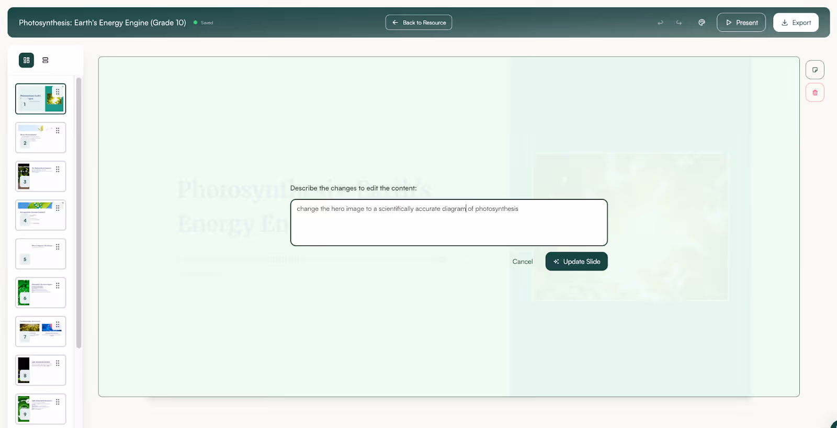The width and height of the screenshot is (837, 428).
Task: Switch to grid thumbnail view
Action: [x=26, y=60]
